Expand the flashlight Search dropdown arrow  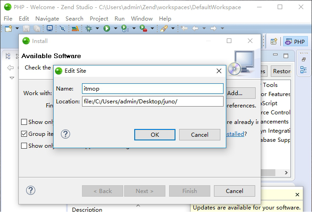click(x=173, y=28)
